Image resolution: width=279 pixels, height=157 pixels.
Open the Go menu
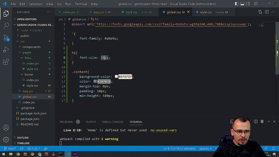(59, 4)
